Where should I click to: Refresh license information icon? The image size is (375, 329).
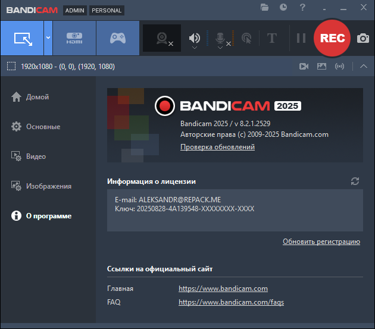click(355, 181)
